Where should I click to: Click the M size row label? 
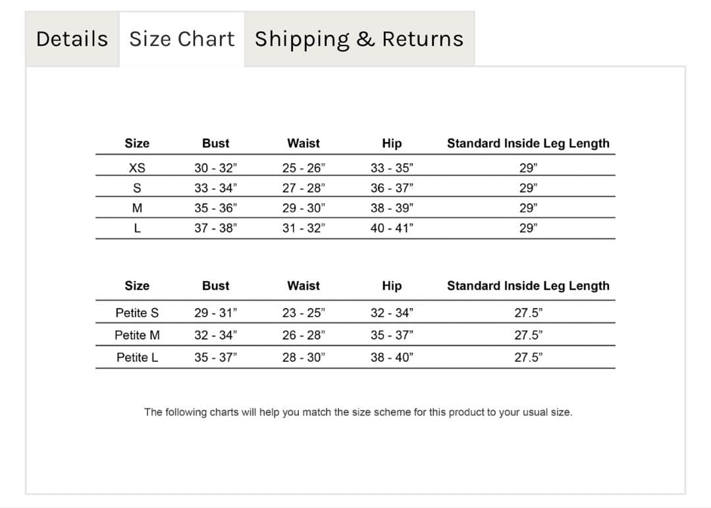[137, 209]
